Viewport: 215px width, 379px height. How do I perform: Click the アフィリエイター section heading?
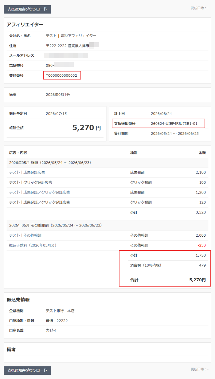click(x=25, y=25)
